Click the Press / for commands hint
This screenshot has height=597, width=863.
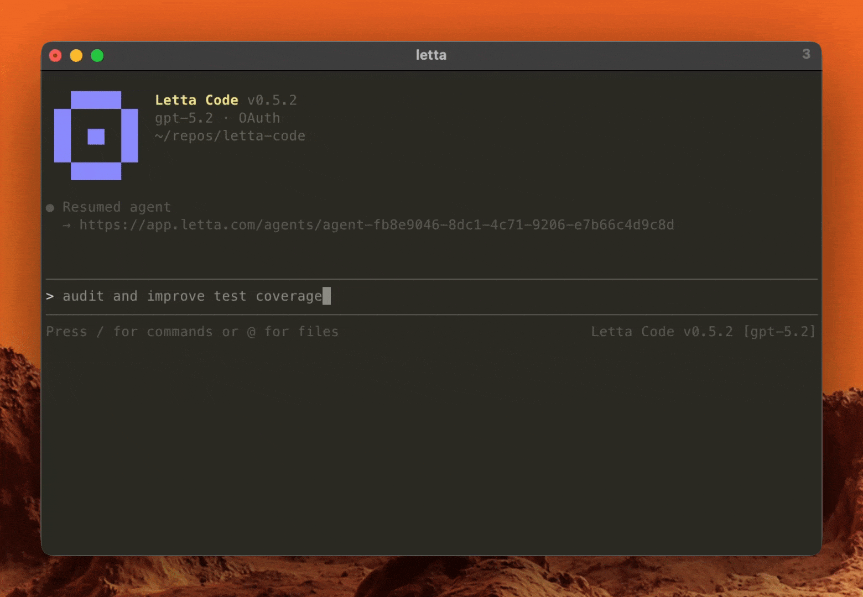point(192,332)
